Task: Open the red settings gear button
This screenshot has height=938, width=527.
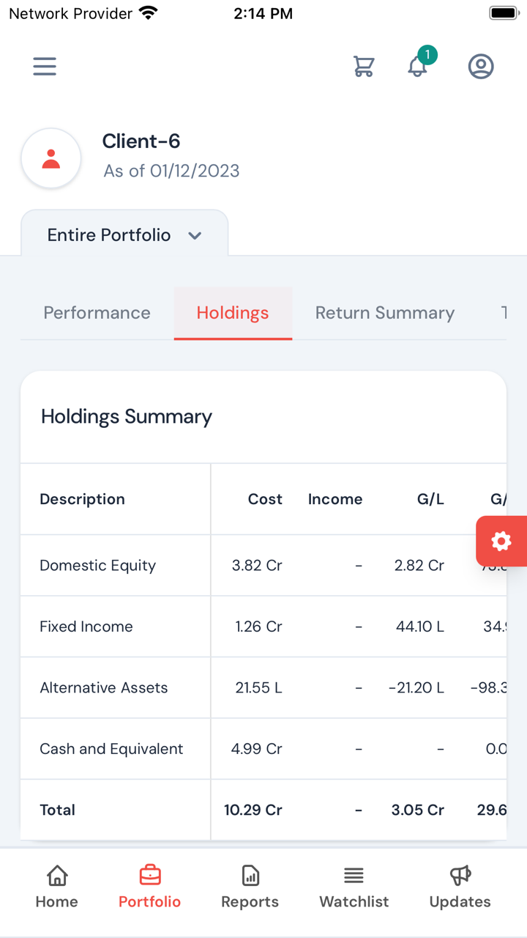Action: (x=501, y=542)
